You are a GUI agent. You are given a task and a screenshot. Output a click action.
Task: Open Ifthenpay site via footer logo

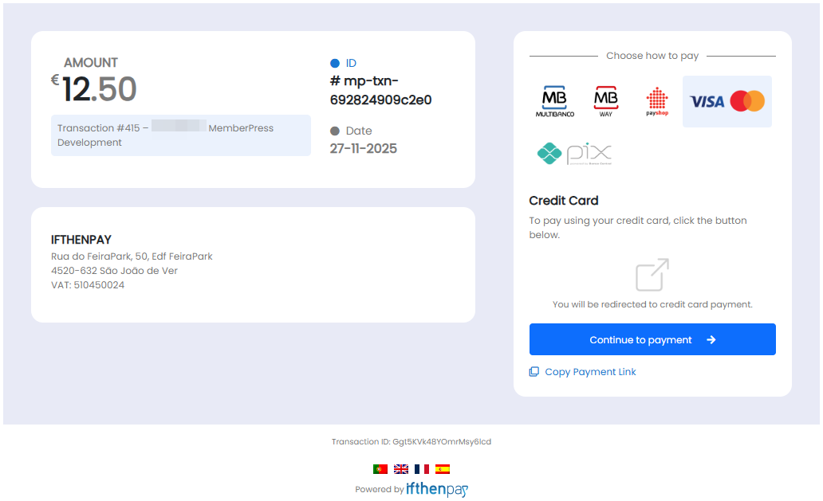pos(436,489)
